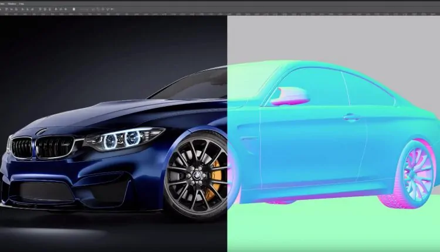Open the Window menu
The image size is (440, 252).
tap(12, 3)
